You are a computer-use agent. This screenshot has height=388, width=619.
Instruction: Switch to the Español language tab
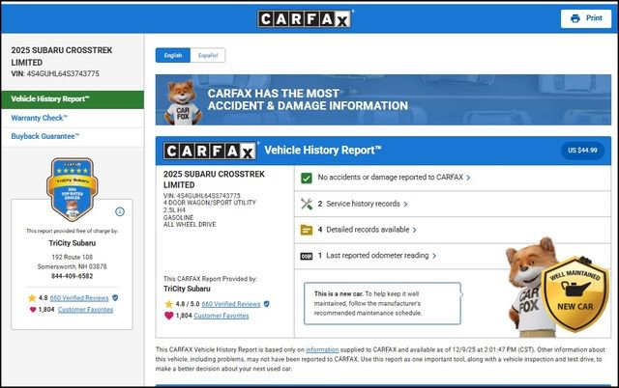tap(208, 55)
